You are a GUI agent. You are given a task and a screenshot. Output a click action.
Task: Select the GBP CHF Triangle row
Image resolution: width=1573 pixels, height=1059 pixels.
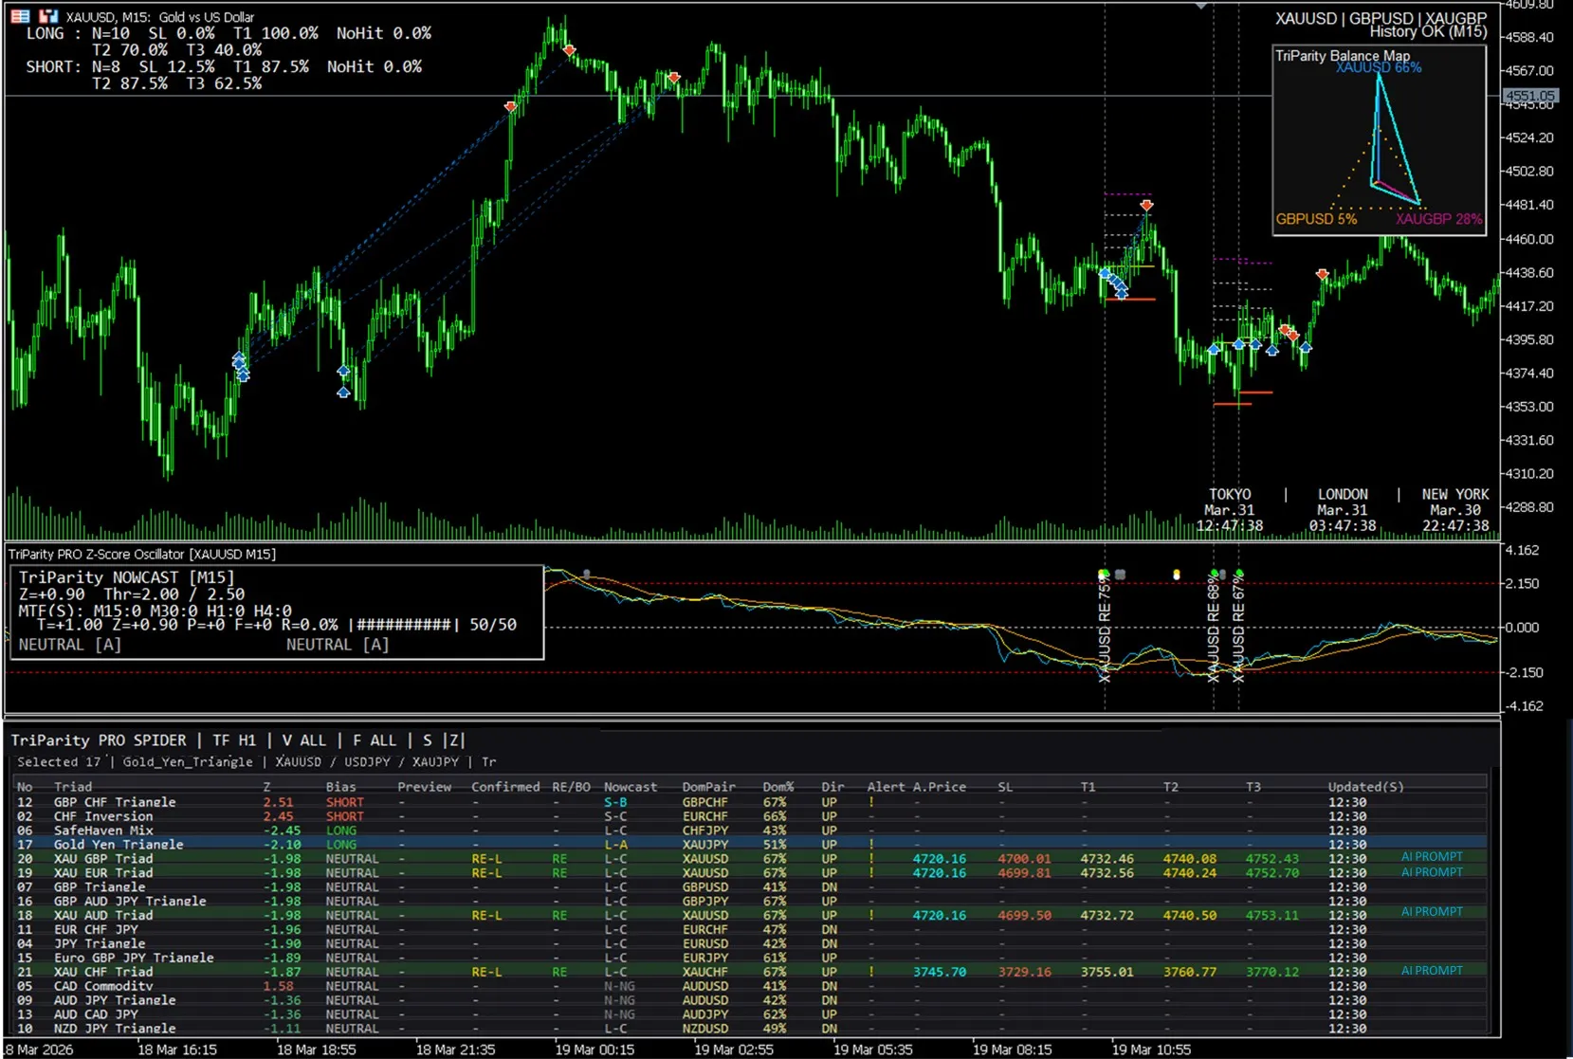click(749, 802)
